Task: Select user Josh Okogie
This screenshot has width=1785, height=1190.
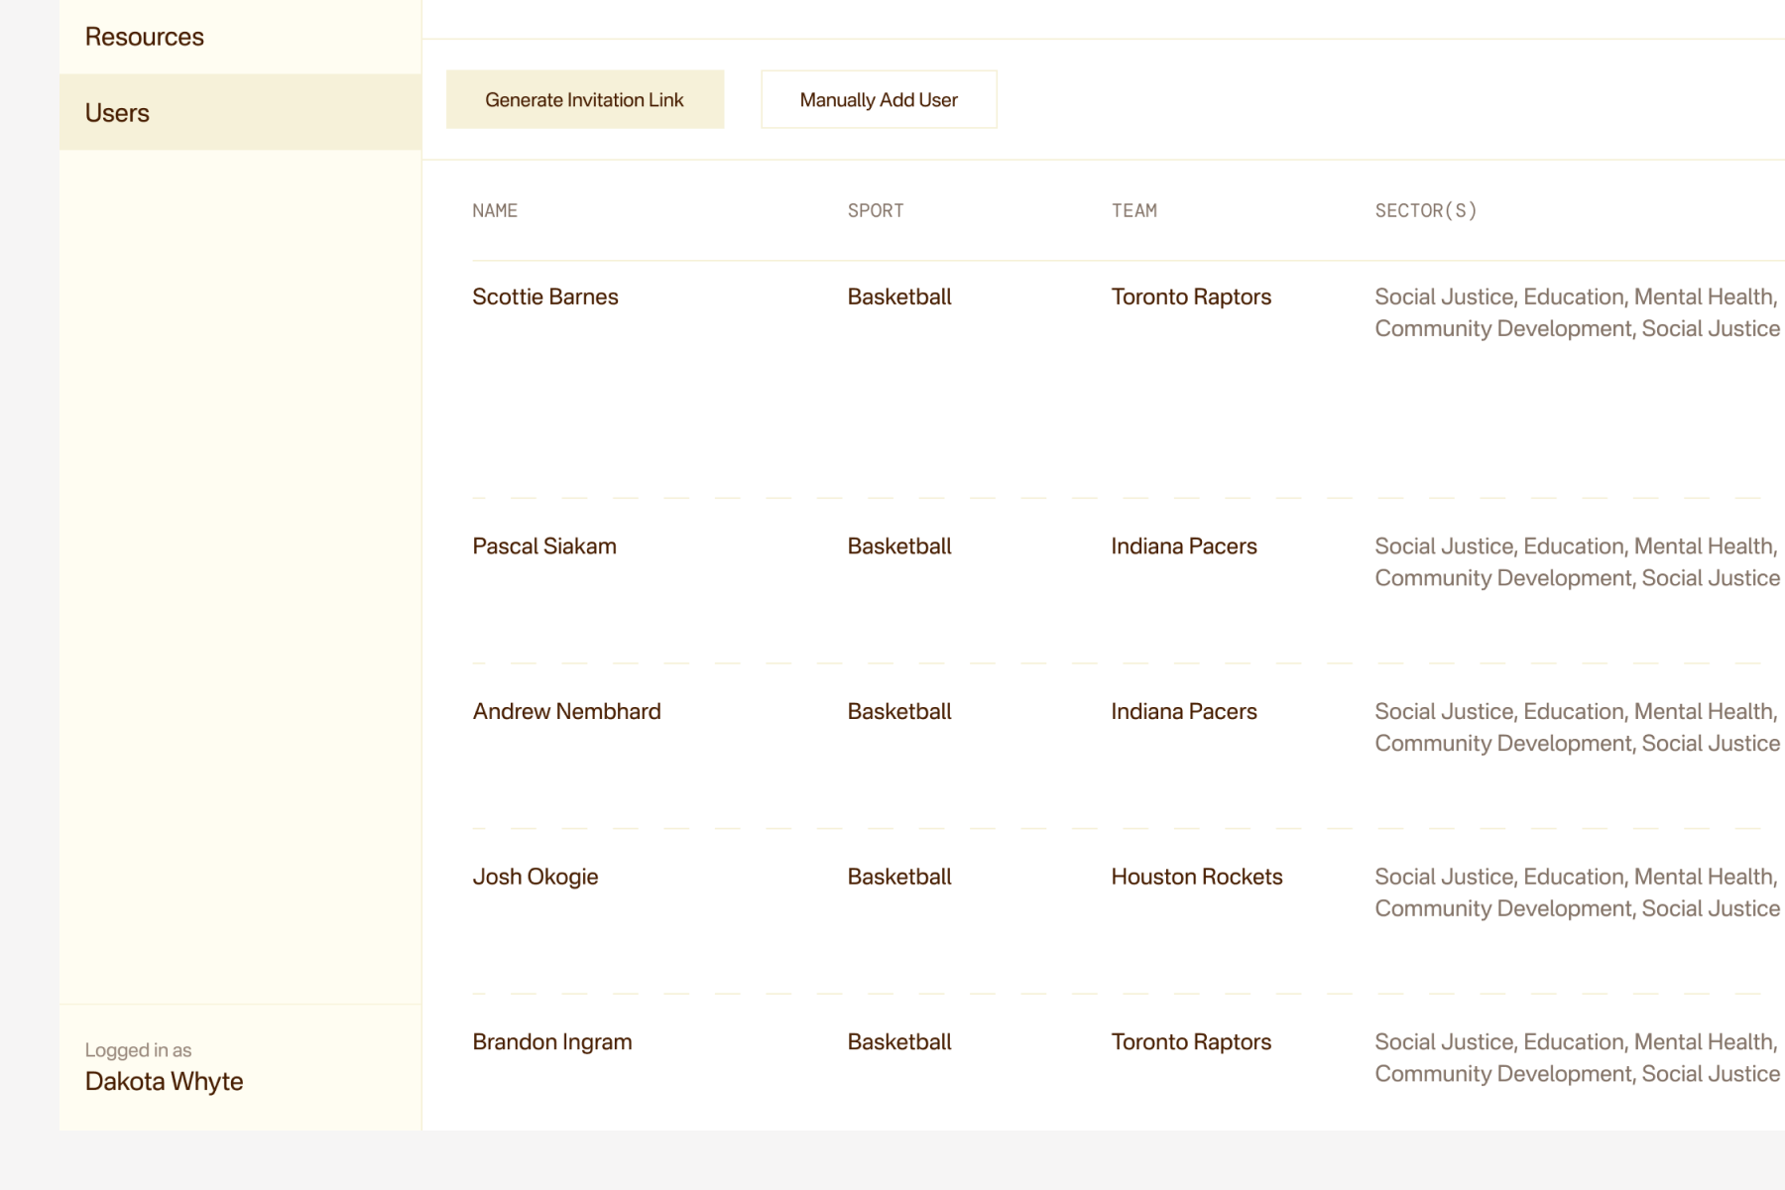Action: coord(535,877)
